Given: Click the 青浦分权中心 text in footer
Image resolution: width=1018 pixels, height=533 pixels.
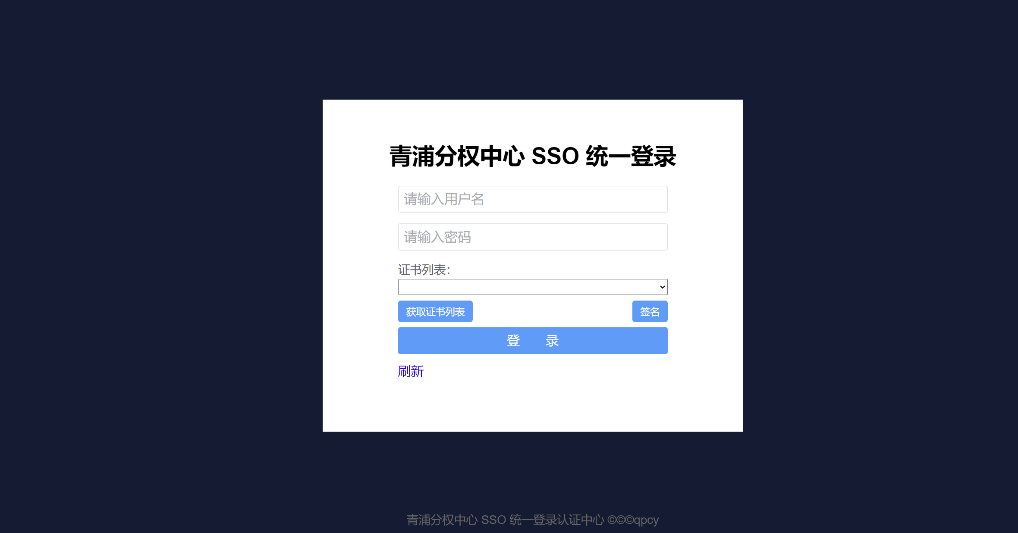Looking at the screenshot, I should coord(442,520).
